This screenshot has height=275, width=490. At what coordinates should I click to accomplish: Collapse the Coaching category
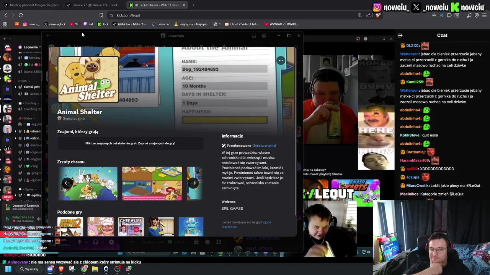[28, 103]
